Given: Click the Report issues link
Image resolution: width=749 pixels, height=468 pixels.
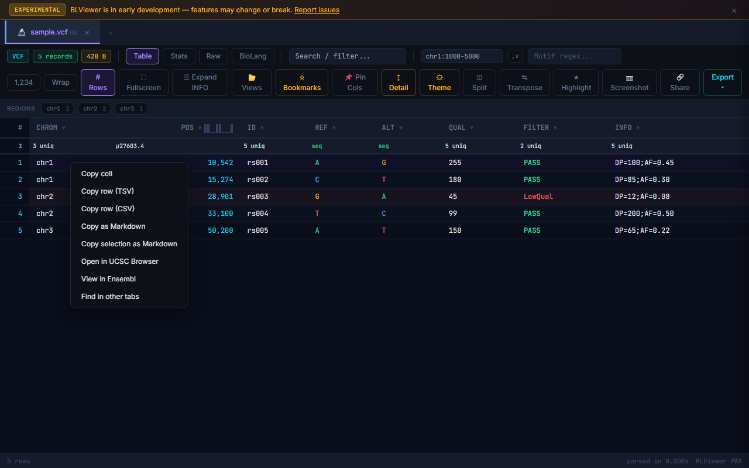Looking at the screenshot, I should [x=317, y=10].
